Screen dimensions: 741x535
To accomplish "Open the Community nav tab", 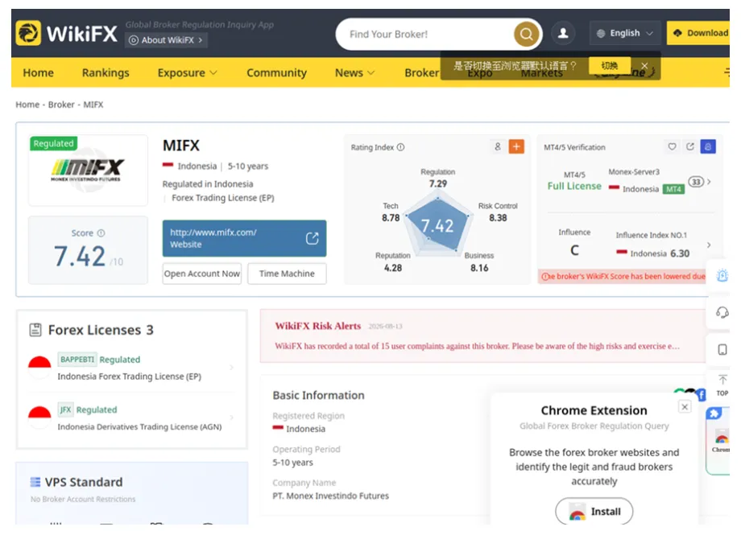I will [x=276, y=72].
